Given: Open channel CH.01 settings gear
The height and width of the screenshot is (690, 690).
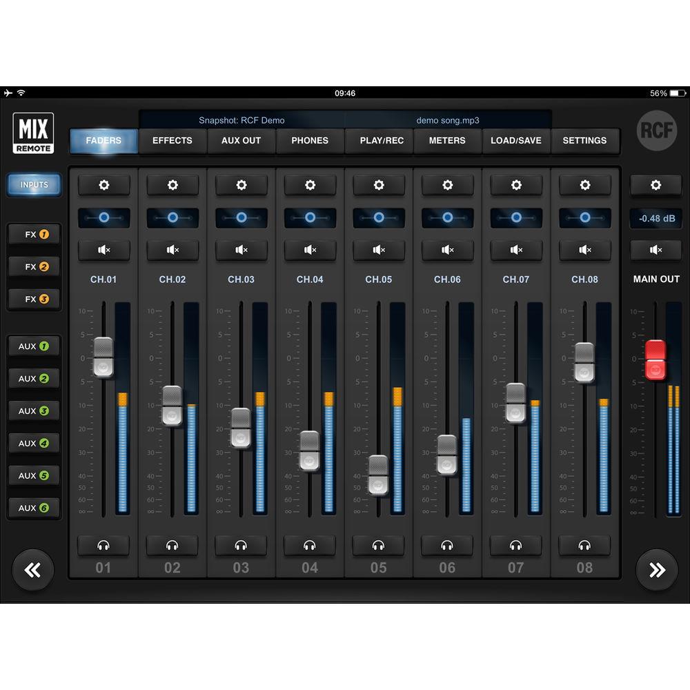Looking at the screenshot, I should coord(103,185).
